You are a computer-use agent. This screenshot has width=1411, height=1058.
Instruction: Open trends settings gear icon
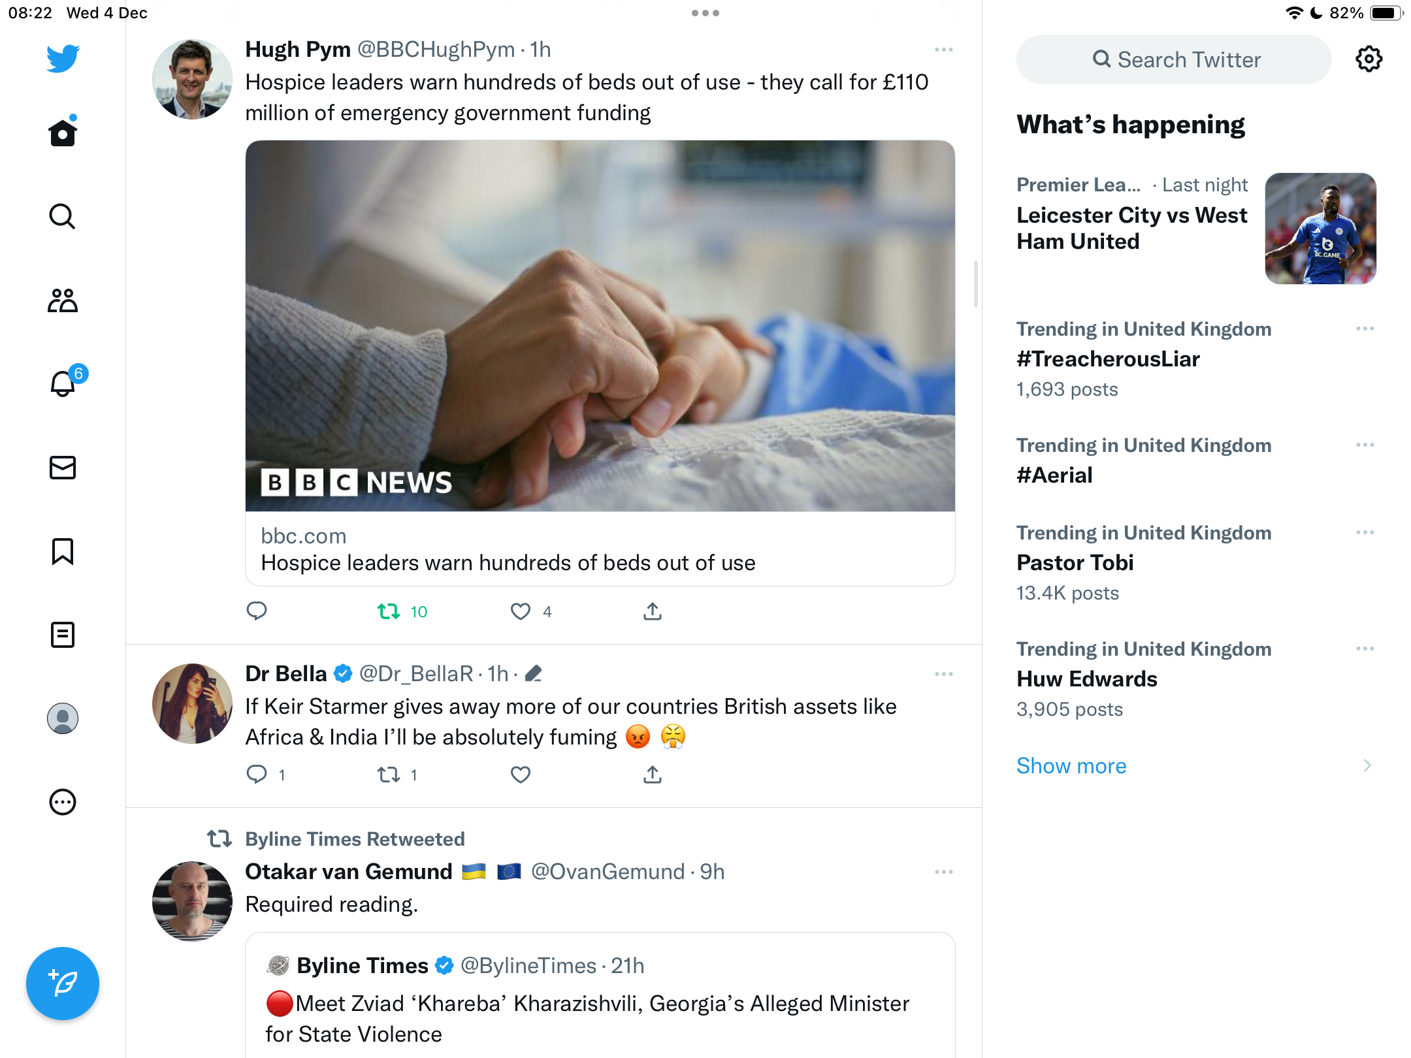[x=1369, y=59]
